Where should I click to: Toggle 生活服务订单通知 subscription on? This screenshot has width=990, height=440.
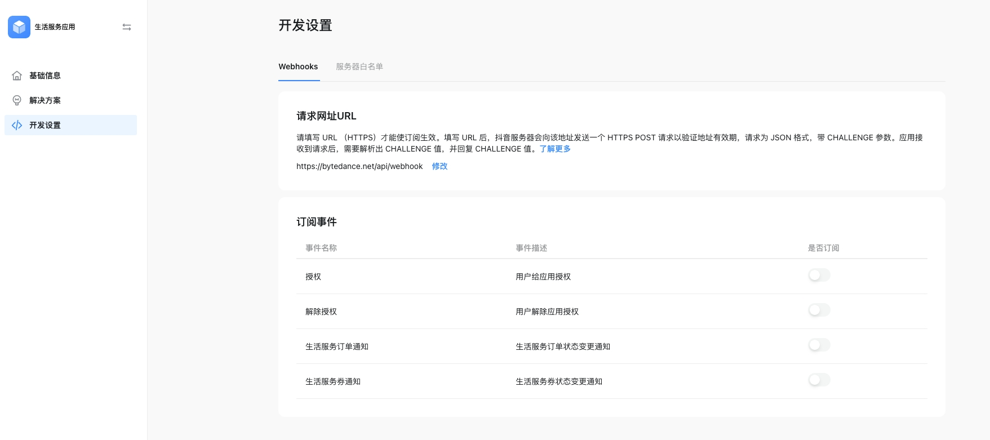(x=819, y=345)
